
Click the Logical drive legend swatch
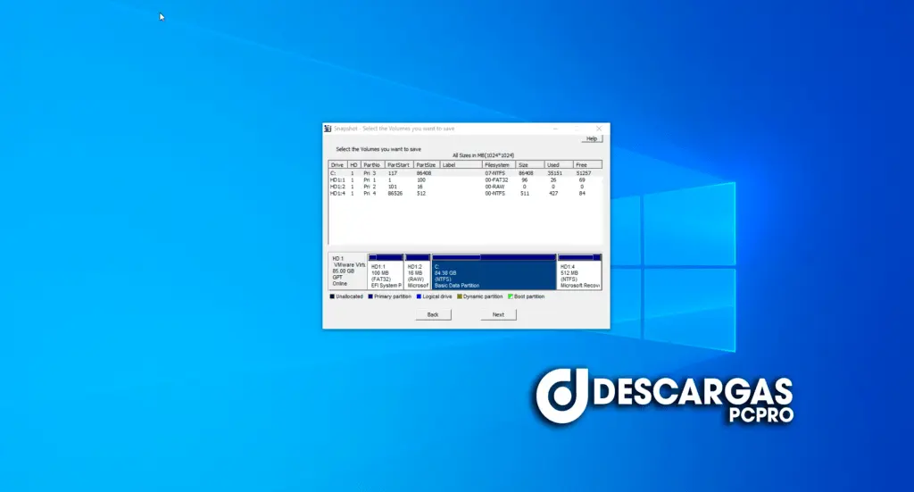(420, 296)
